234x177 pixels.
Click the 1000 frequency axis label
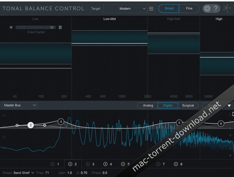pos(122,97)
